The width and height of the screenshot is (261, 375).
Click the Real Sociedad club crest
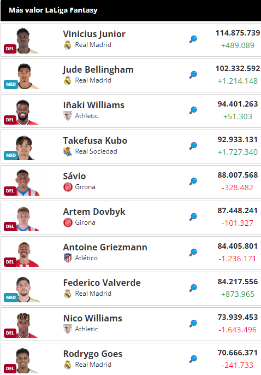click(68, 151)
